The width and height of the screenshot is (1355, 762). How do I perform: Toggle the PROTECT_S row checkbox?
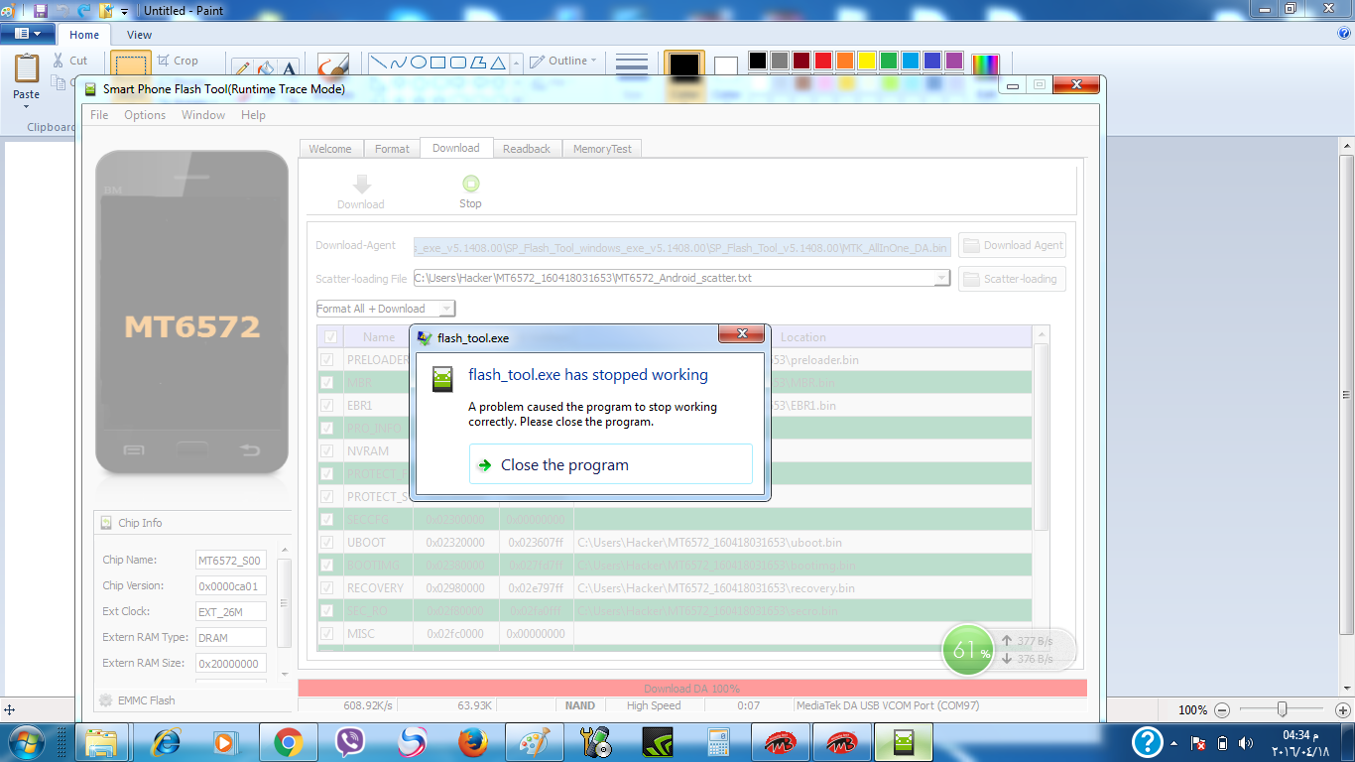[326, 497]
